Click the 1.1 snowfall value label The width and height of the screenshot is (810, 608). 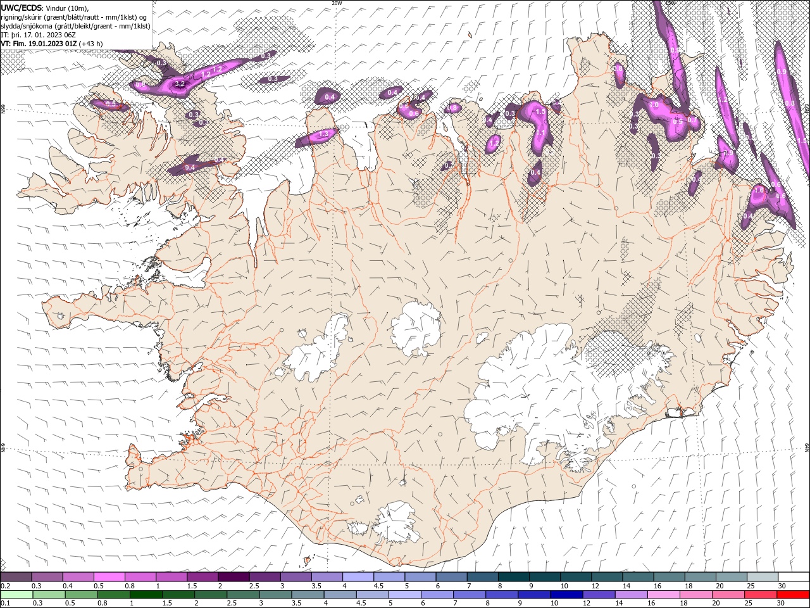click(542, 133)
